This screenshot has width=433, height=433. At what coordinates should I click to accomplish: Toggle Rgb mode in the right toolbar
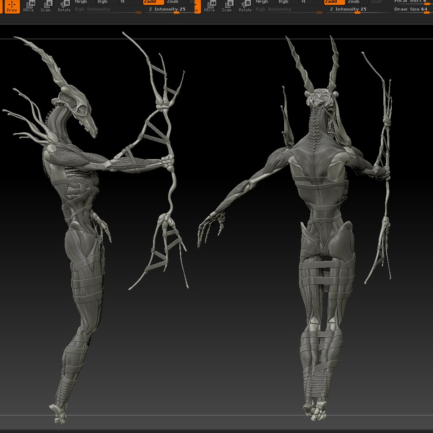[x=287, y=2]
